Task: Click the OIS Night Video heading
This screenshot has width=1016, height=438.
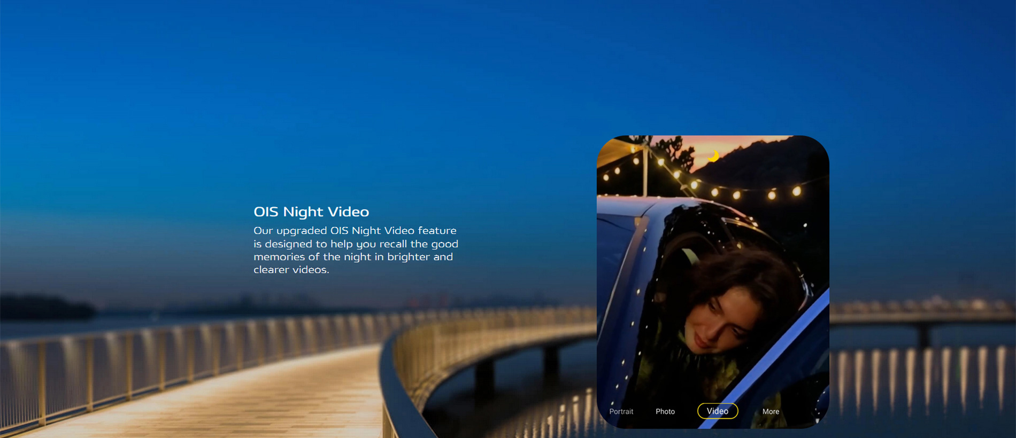Action: click(311, 212)
